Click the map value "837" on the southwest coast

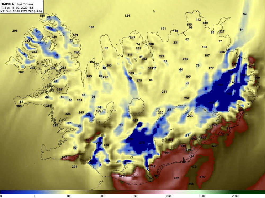[x=64, y=157]
